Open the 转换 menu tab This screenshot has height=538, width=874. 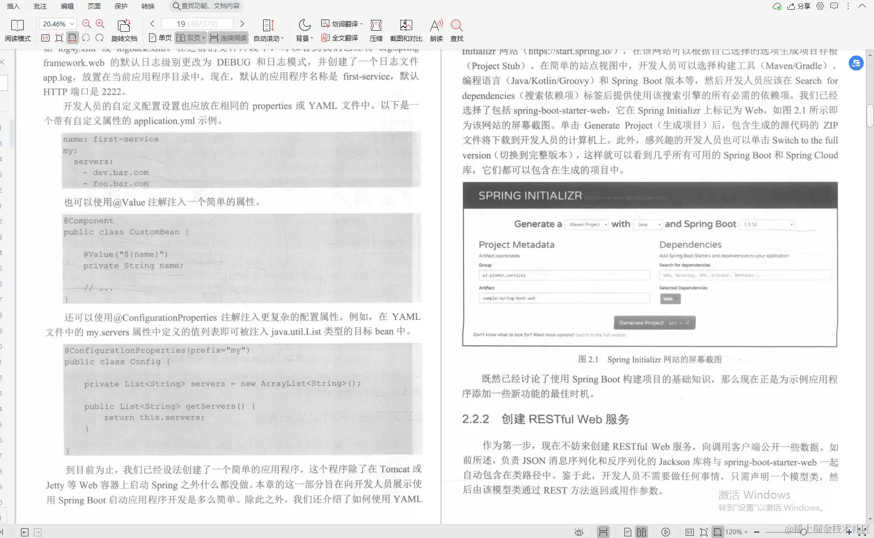click(148, 6)
